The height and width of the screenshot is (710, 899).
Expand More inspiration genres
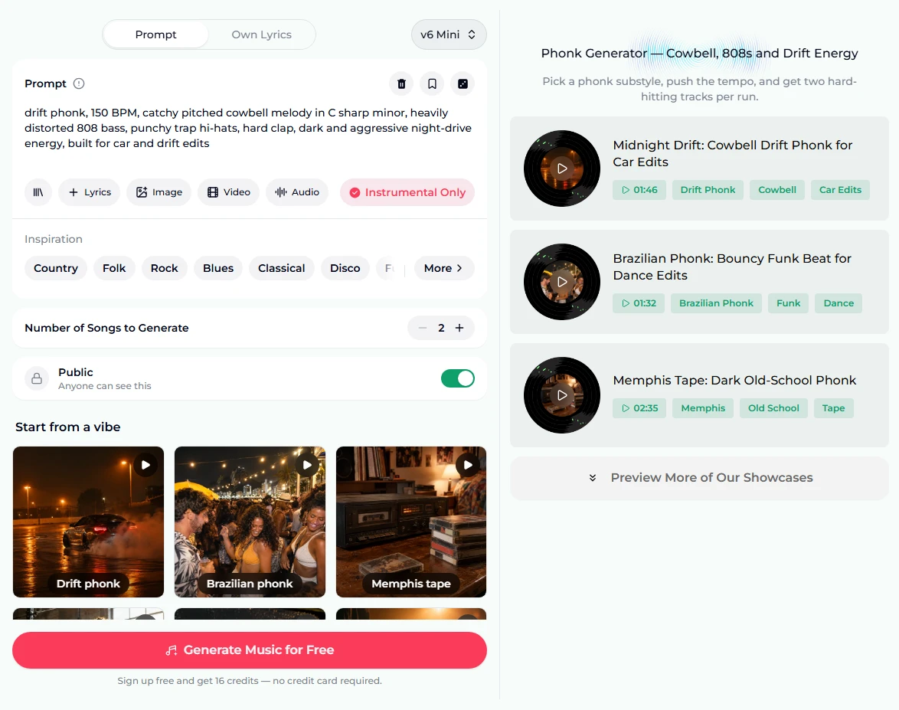444,268
